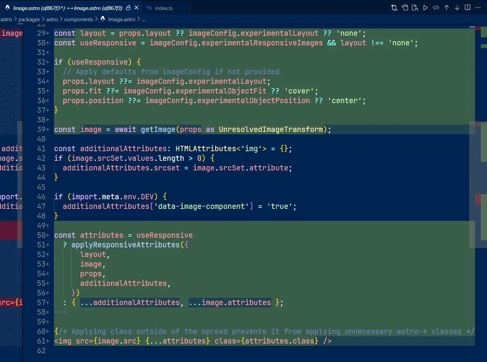This screenshot has width=487, height=362.
Task: Go to previous change with up arrow
Action: click(x=447, y=8)
